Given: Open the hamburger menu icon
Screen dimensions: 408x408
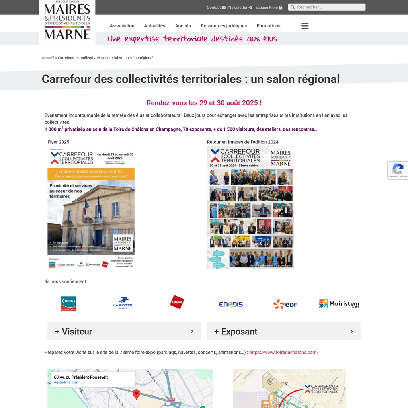Looking at the screenshot, I should [305, 25].
